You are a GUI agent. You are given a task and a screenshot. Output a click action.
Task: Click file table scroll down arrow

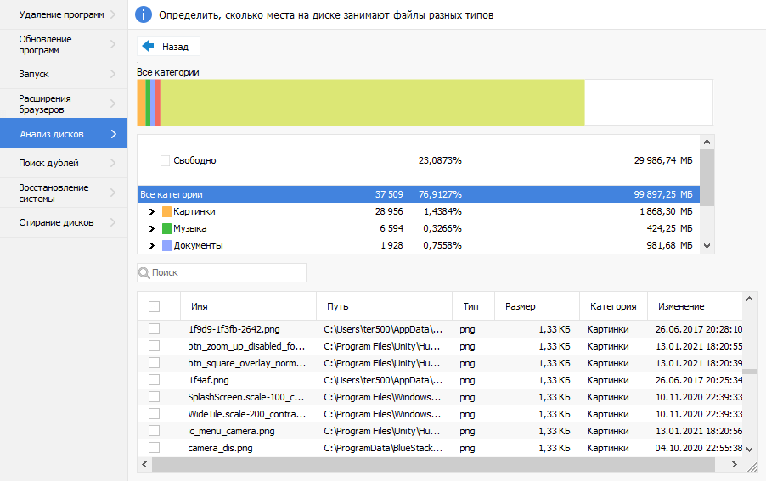749,450
